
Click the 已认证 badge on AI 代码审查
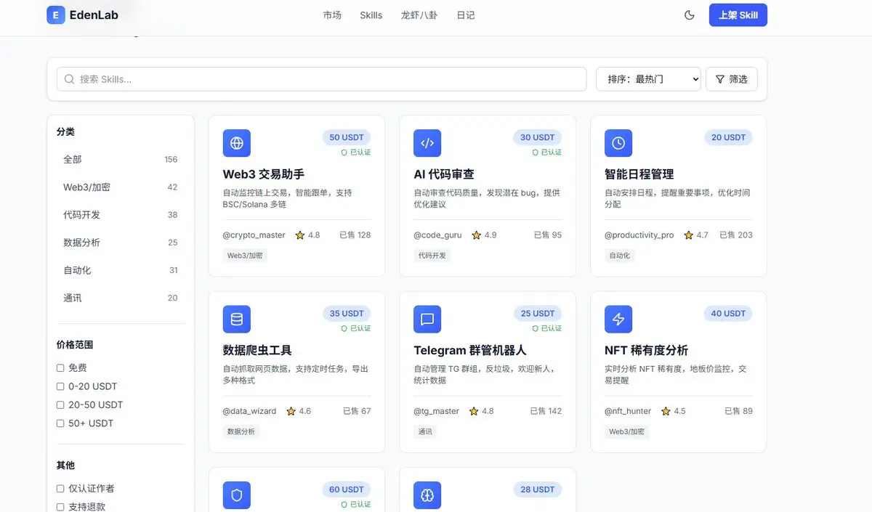[547, 153]
